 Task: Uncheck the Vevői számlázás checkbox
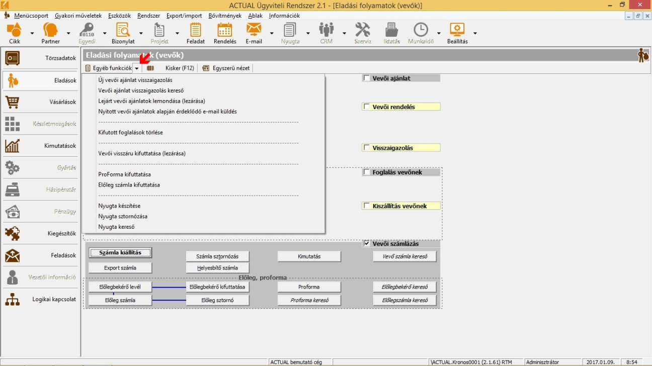(367, 243)
